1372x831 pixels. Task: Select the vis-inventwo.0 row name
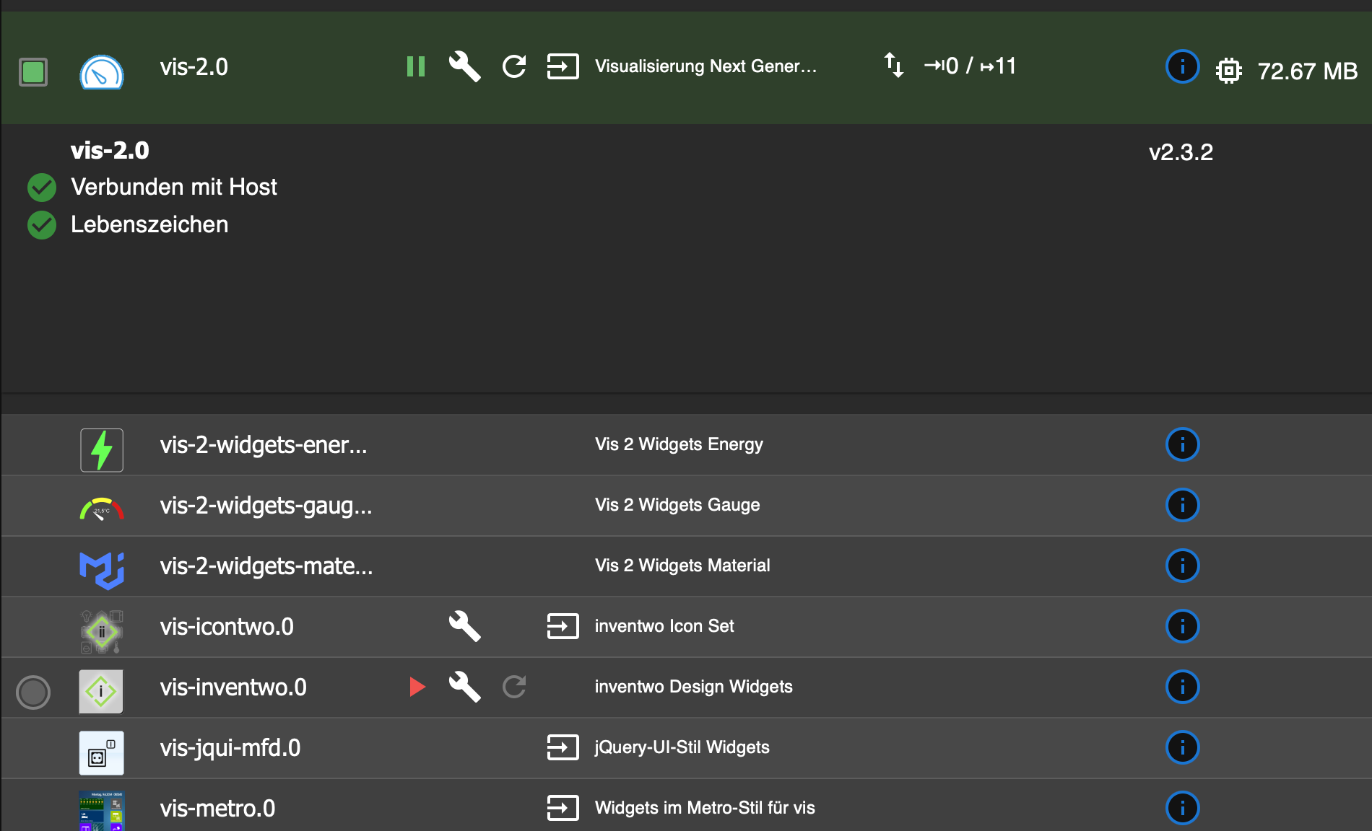(233, 687)
